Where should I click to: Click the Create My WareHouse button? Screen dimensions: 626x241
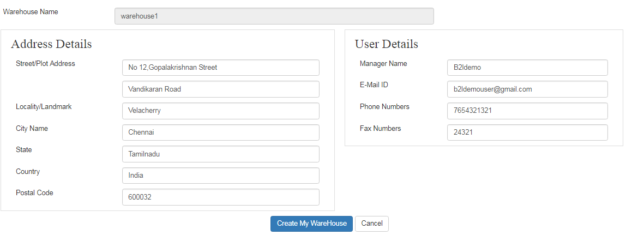coord(311,224)
